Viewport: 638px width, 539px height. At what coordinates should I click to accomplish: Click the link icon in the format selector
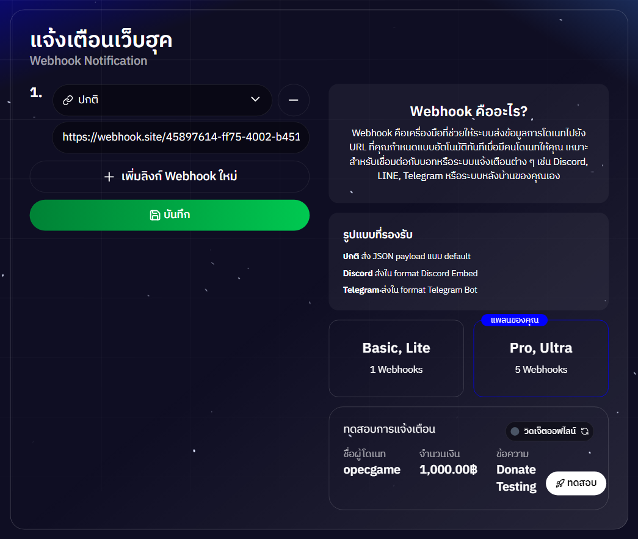pyautogui.click(x=68, y=100)
